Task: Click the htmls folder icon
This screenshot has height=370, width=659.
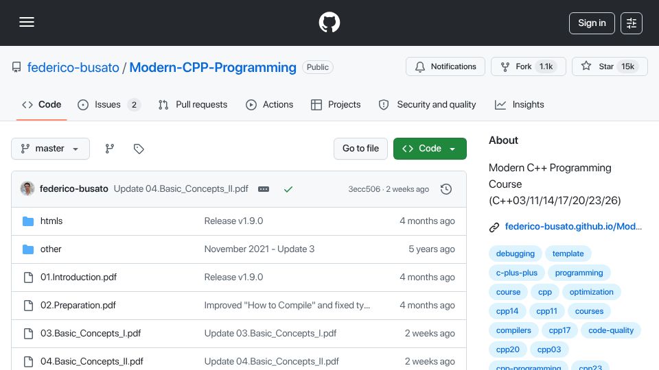Action: [28, 221]
